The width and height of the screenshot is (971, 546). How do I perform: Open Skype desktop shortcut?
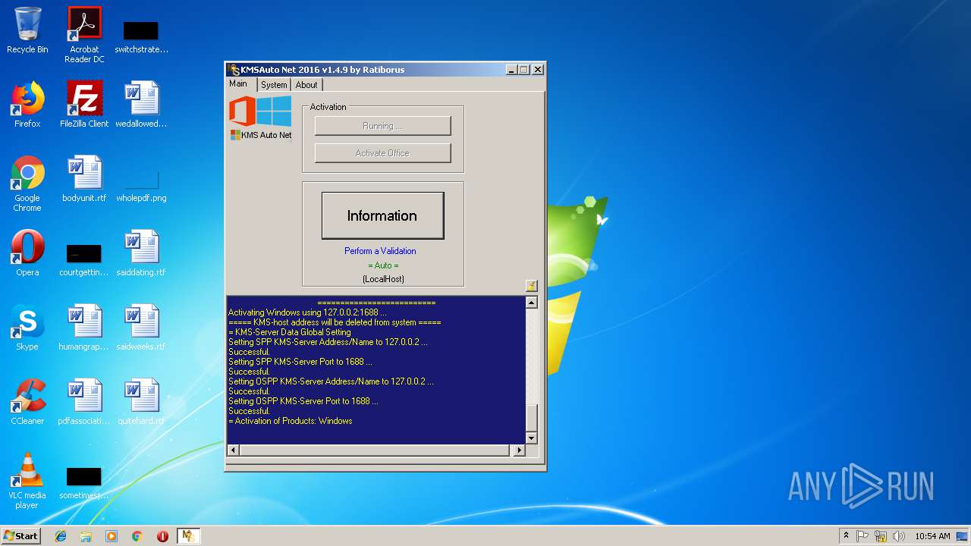tap(27, 328)
